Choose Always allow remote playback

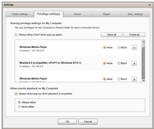(x=19, y=102)
